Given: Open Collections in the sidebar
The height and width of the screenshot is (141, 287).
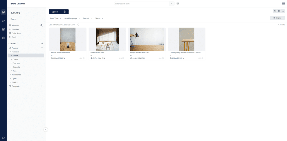Looking at the screenshot, I should pyautogui.click(x=16, y=33).
